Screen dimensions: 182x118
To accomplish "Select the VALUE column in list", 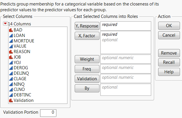I will pyautogui.click(x=20, y=46).
